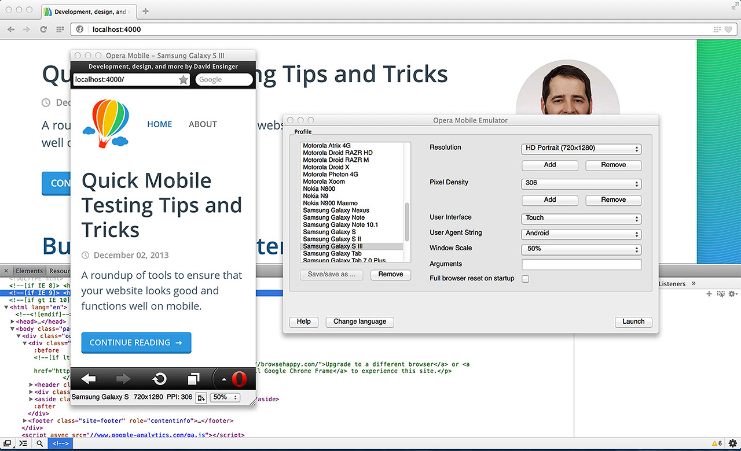Open the red Opera menu in emulator
Viewport: 741px width, 451px height.
(239, 379)
